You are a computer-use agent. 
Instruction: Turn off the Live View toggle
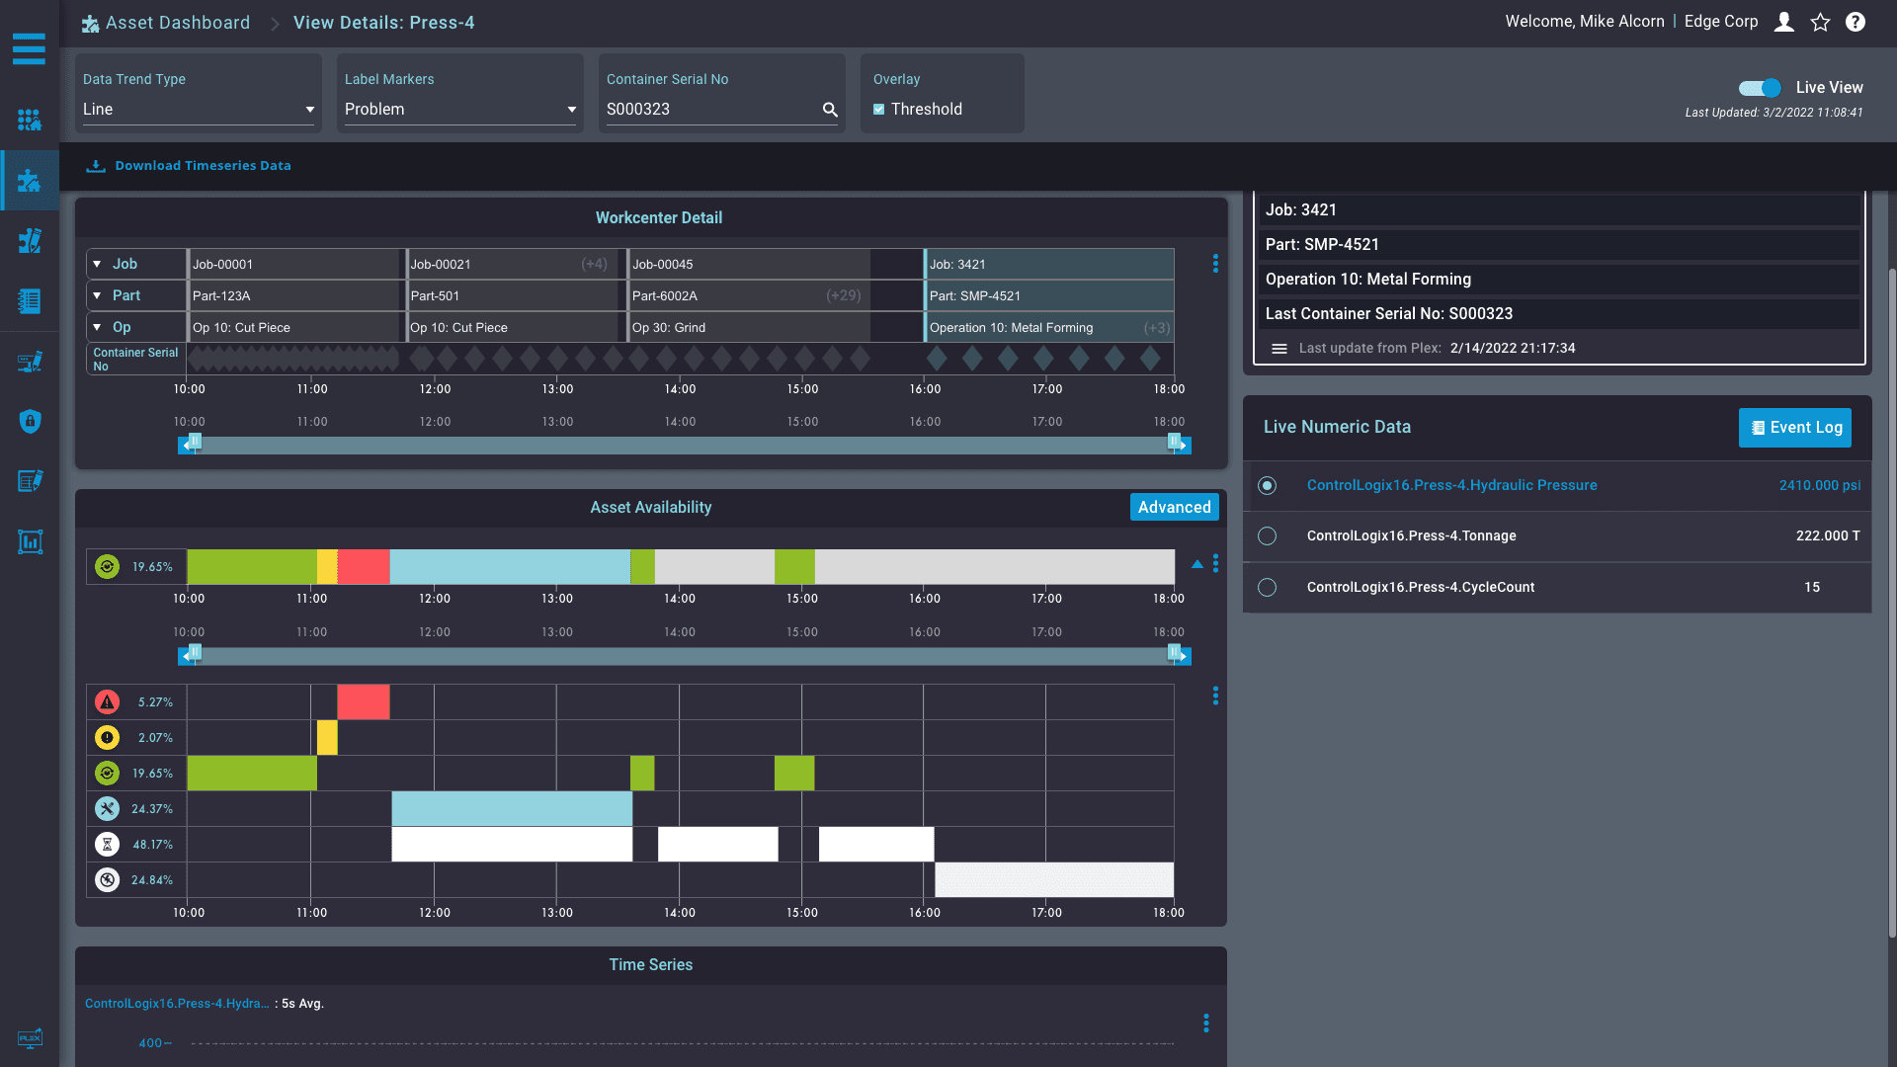pos(1759,88)
